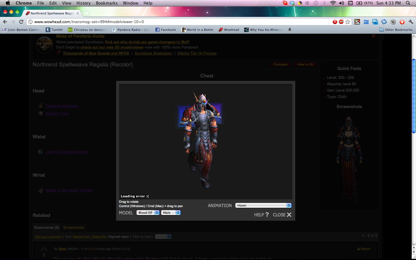Screen dimensions: 416x260
Task: Click the Gothik's Cowl item icon
Action: (40, 114)
